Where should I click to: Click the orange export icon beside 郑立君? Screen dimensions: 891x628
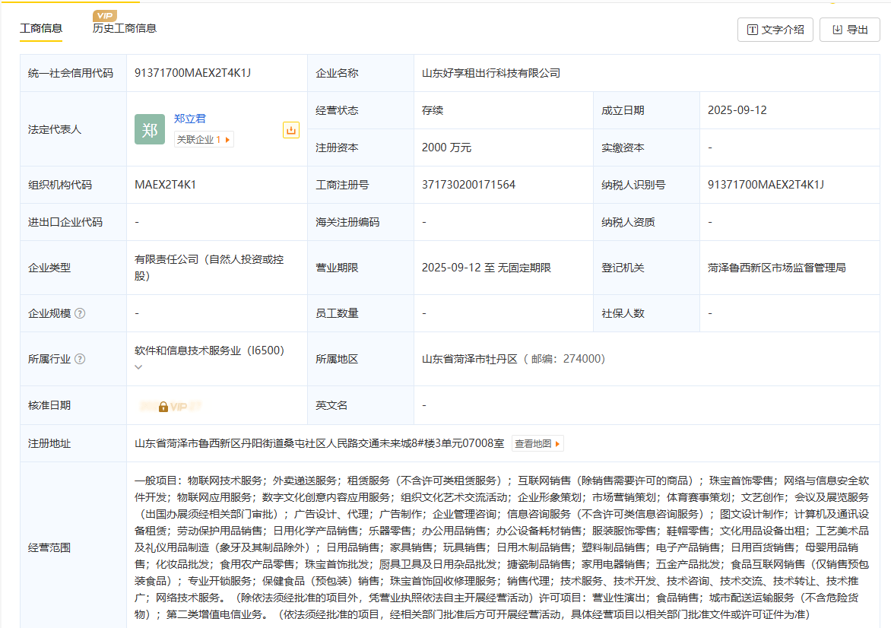(x=290, y=130)
